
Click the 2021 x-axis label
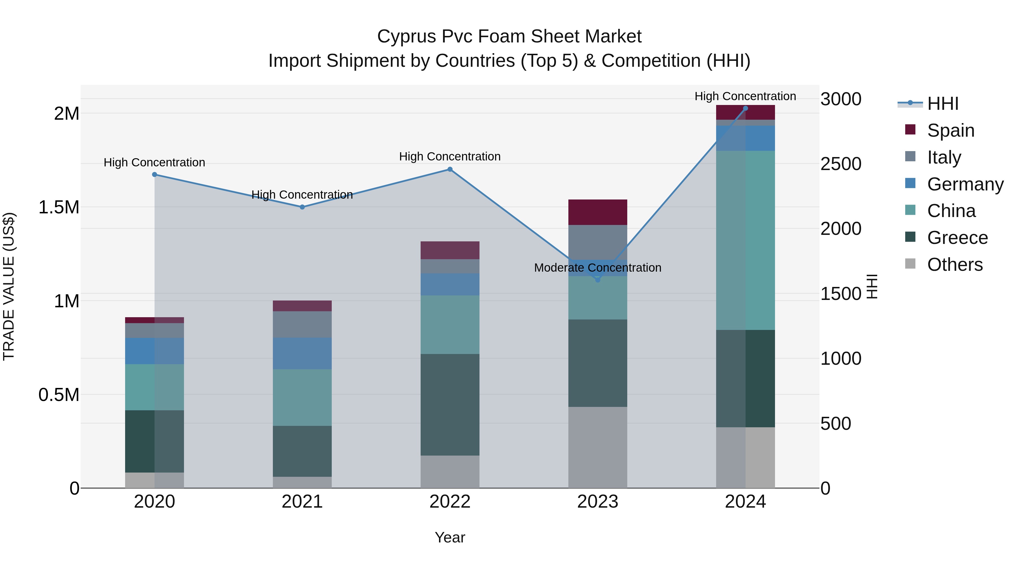pyautogui.click(x=302, y=502)
